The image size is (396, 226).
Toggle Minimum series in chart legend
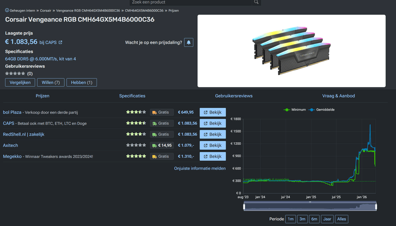click(295, 110)
